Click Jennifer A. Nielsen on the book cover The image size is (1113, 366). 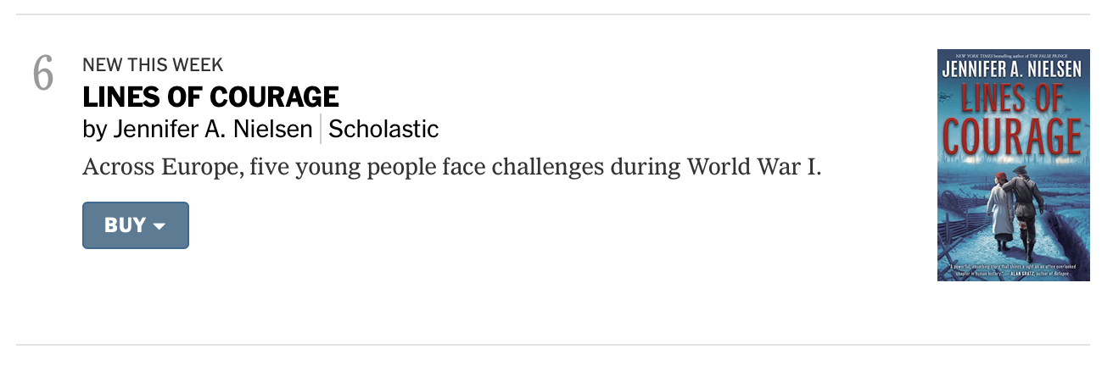pyautogui.click(x=1013, y=69)
